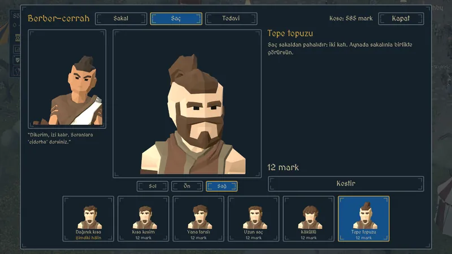Set preview to Sağ view
This screenshot has width=452, height=254.
(x=221, y=186)
